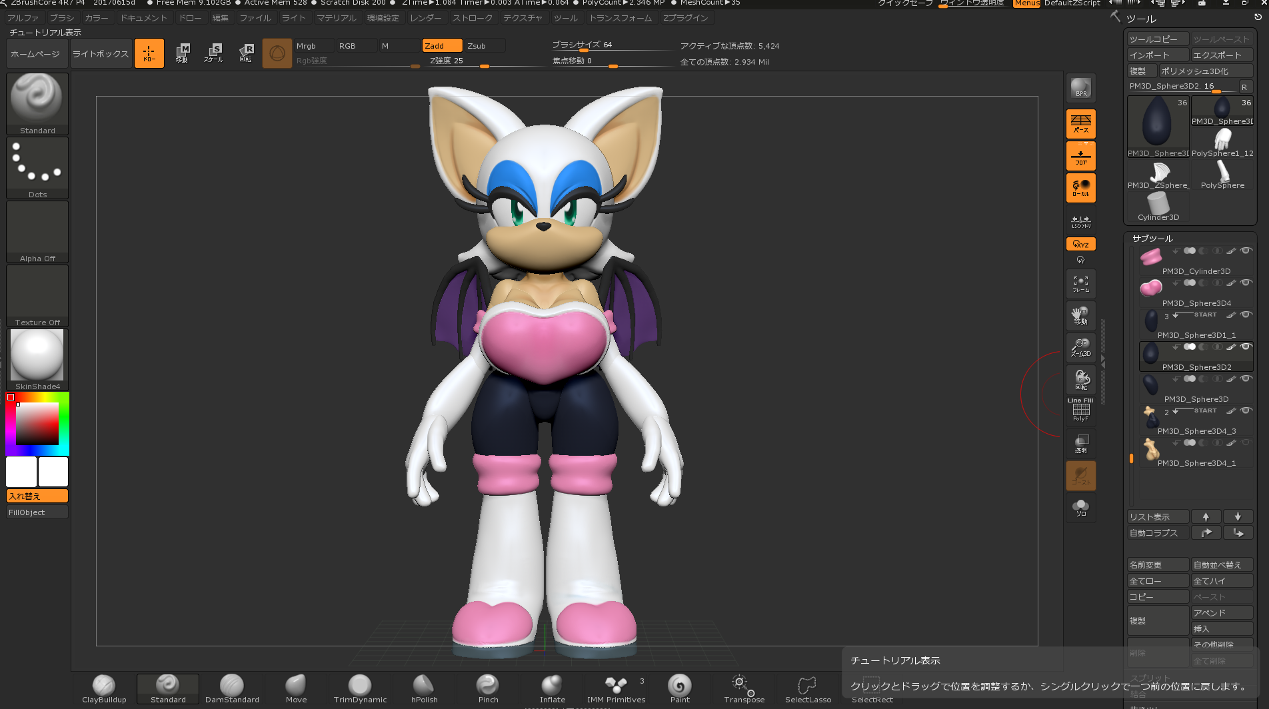The height and width of the screenshot is (709, 1269).
Task: Collapse the ツール panel header
Action: pyautogui.click(x=1141, y=19)
